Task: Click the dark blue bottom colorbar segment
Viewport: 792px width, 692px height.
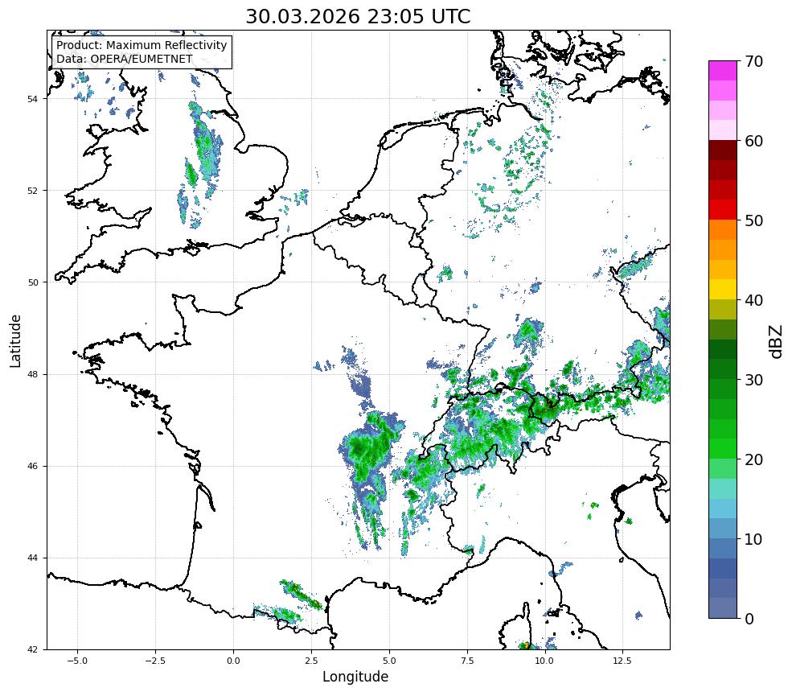Action: pos(723,608)
